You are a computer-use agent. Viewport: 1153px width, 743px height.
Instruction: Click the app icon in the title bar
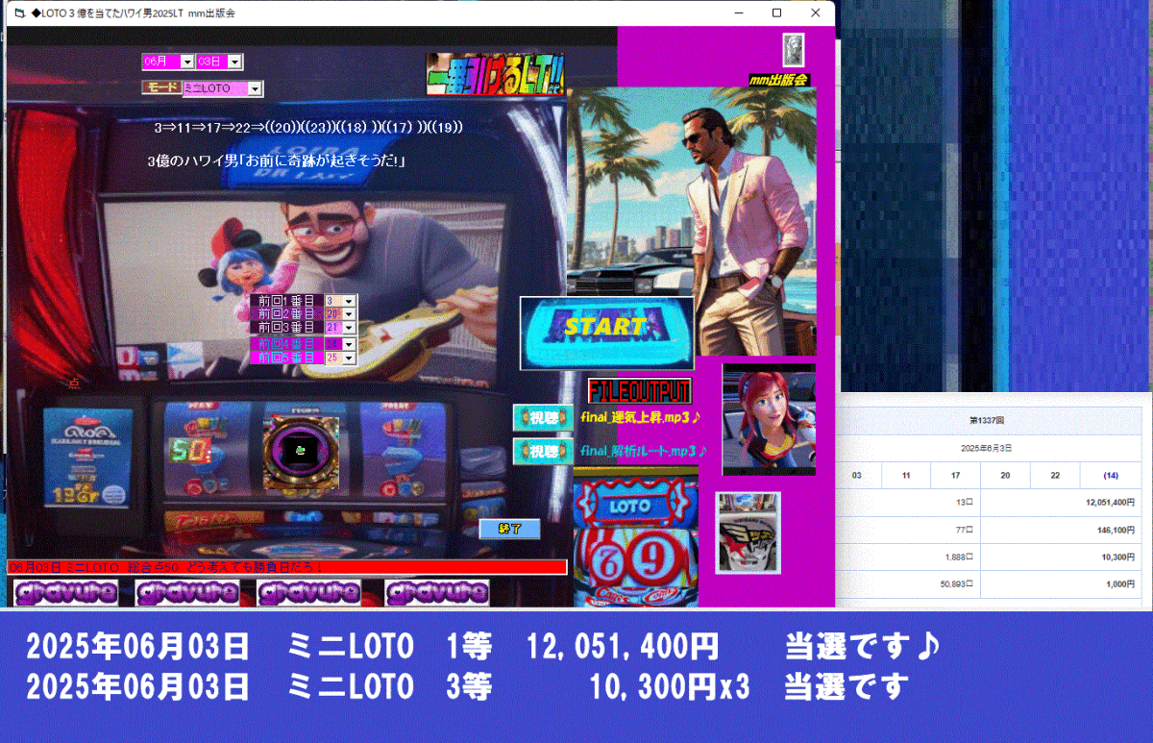(x=20, y=13)
